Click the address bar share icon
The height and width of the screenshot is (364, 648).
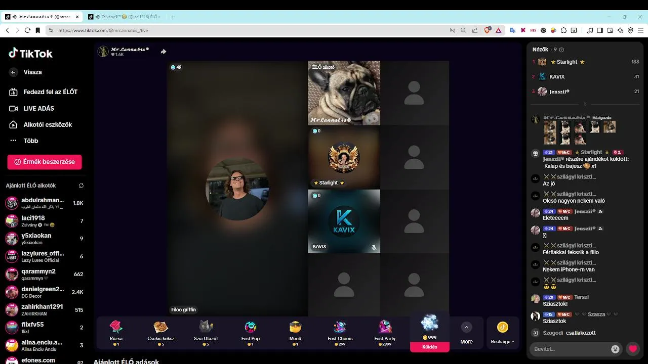[x=474, y=30]
